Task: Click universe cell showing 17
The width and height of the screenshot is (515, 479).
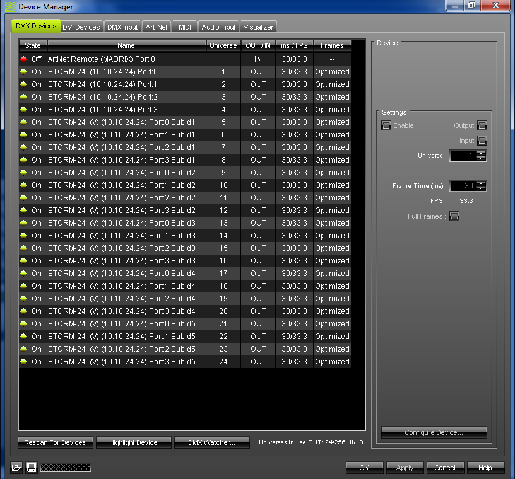Action: (223, 274)
